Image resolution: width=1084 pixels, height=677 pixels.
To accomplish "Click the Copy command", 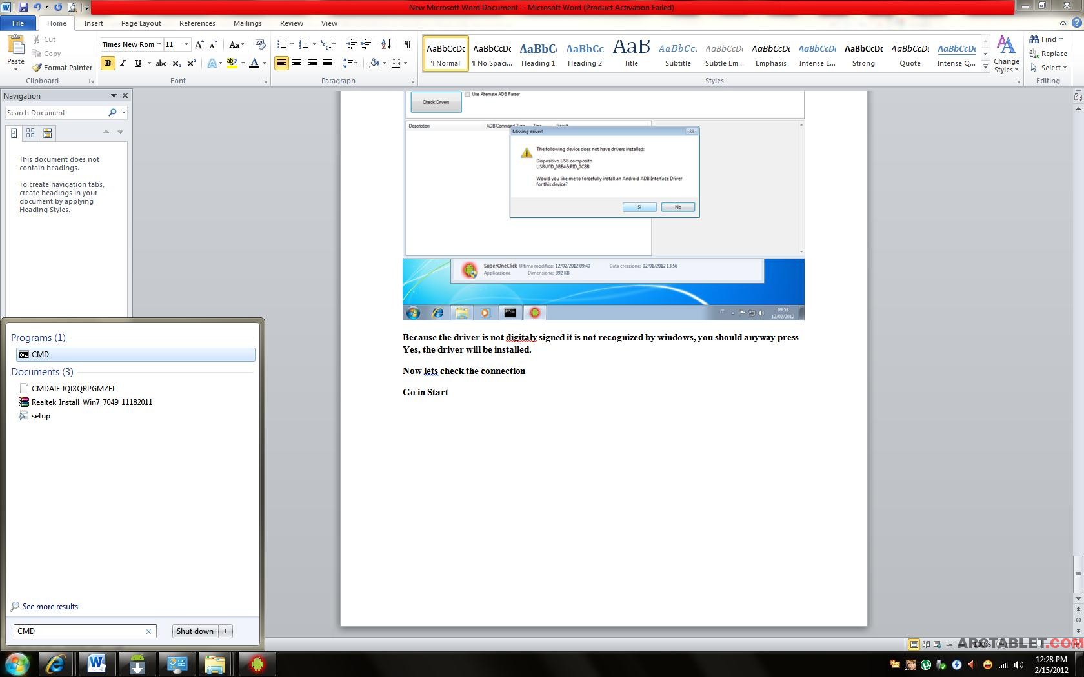I will click(46, 54).
